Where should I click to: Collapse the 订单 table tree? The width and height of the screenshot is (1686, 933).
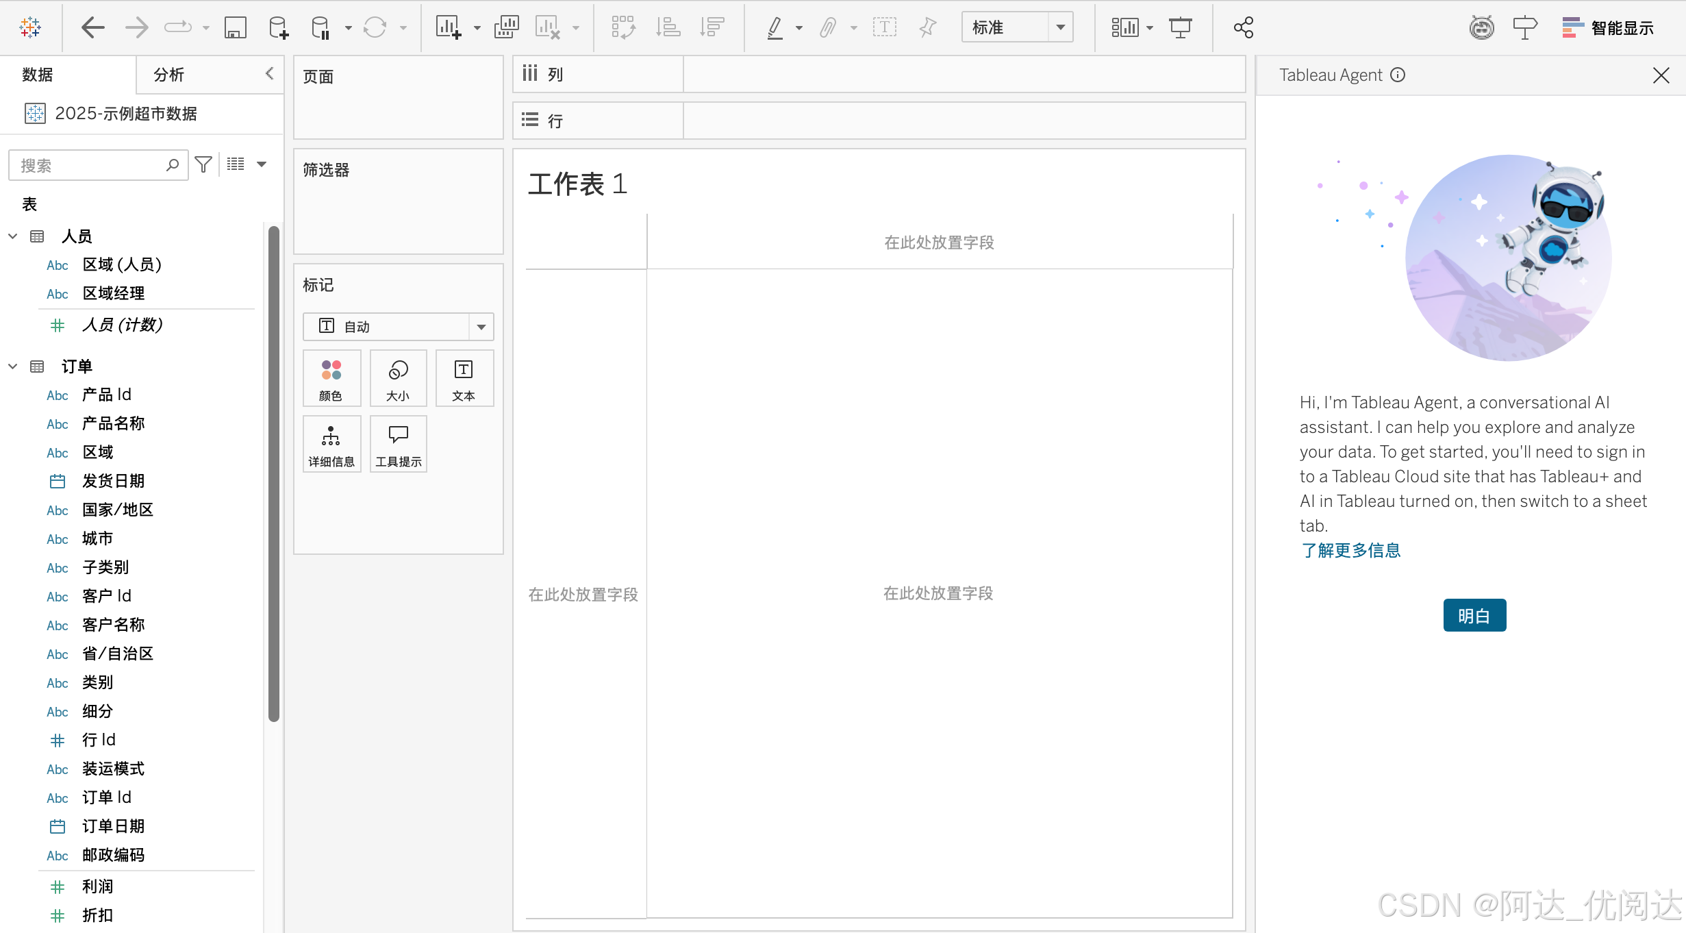click(13, 366)
